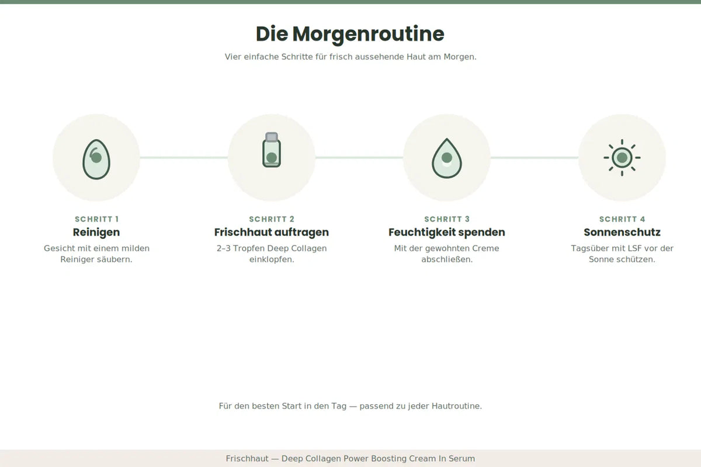Click the 'SCHRITT 3' label
Image resolution: width=701 pixels, height=467 pixels.
(447, 219)
